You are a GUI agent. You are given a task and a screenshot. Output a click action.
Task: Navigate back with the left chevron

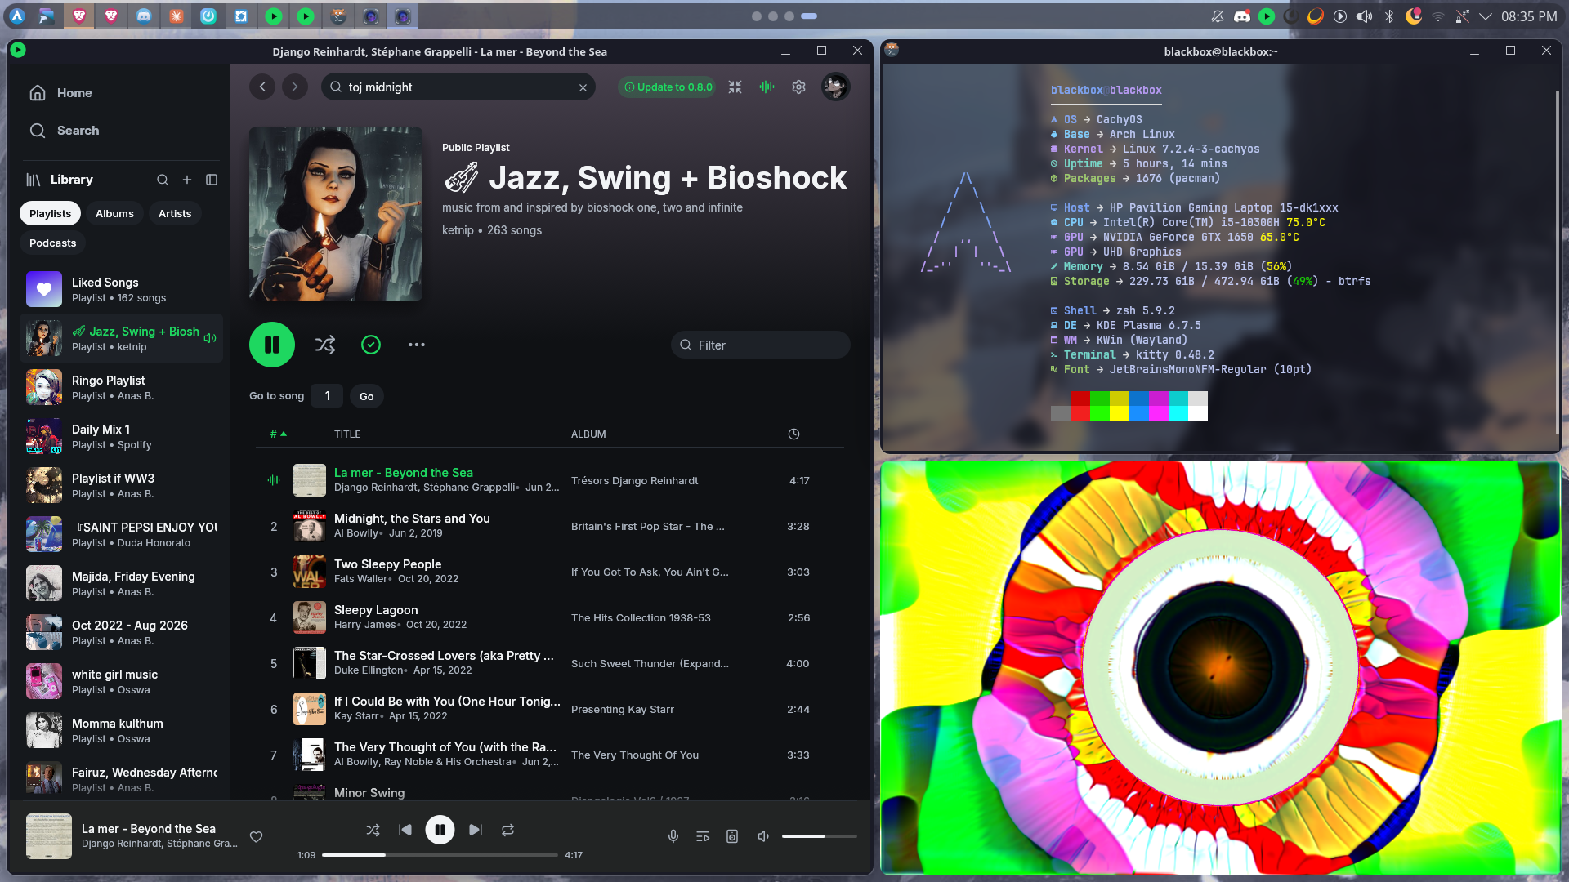262,87
